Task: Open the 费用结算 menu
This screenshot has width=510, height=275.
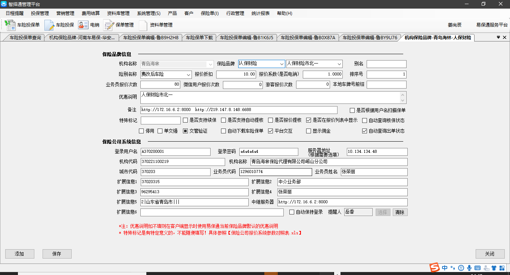Action: (x=91, y=13)
